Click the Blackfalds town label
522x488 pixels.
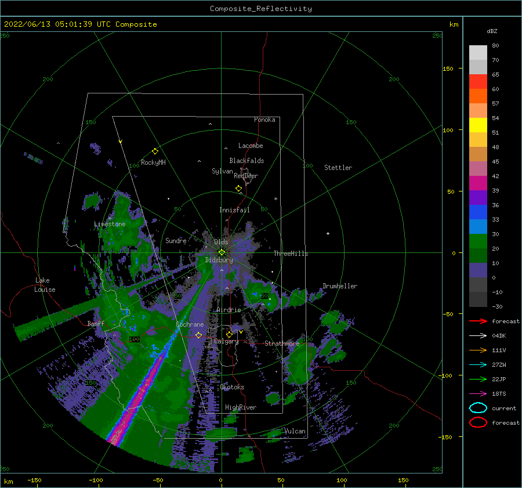point(246,161)
